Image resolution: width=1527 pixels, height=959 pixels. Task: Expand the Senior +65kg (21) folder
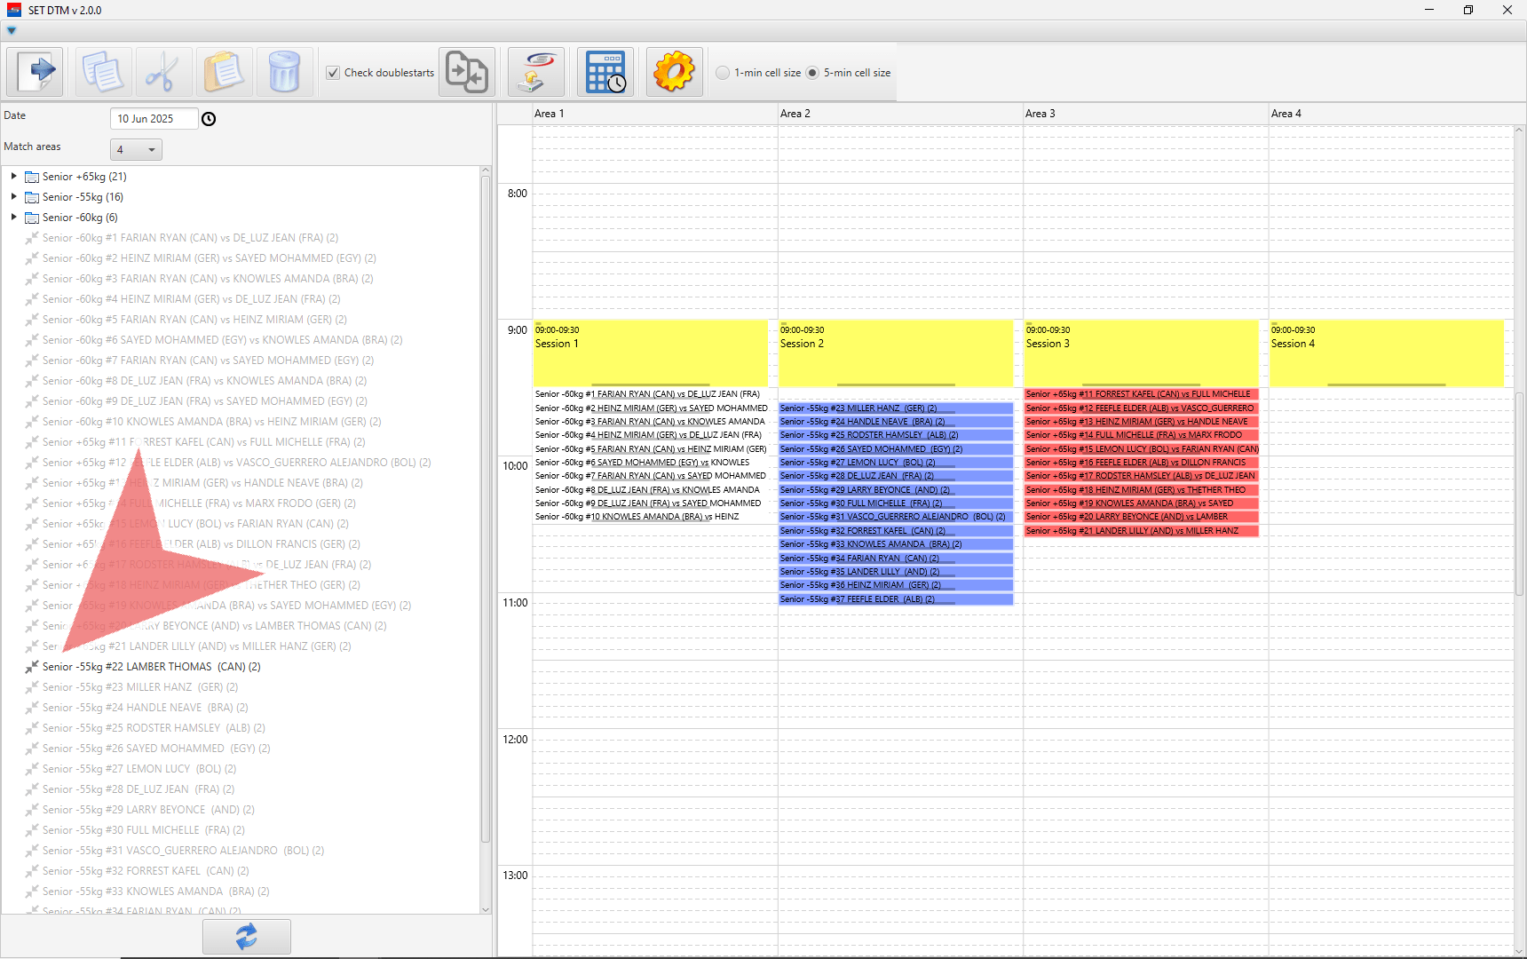pos(14,177)
